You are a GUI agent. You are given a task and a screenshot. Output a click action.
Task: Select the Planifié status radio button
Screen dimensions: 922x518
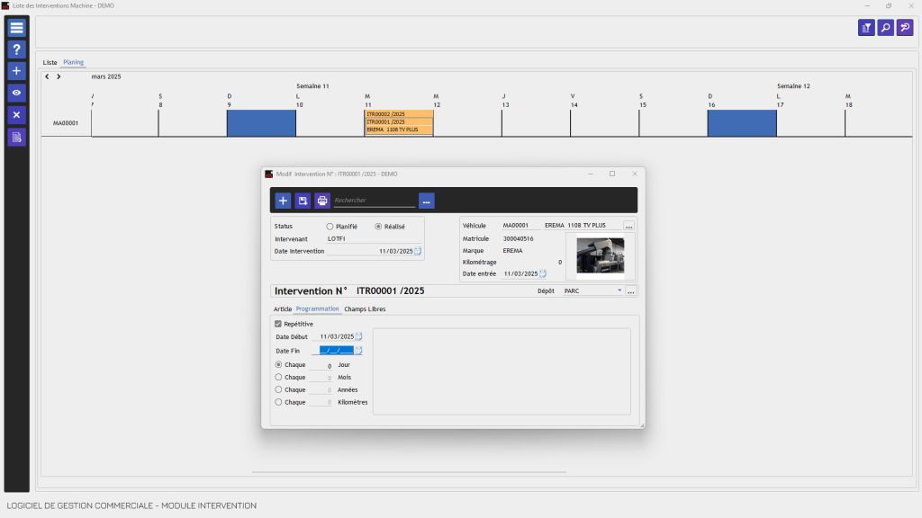(330, 227)
